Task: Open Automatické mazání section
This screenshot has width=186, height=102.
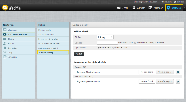Action: 53,48
